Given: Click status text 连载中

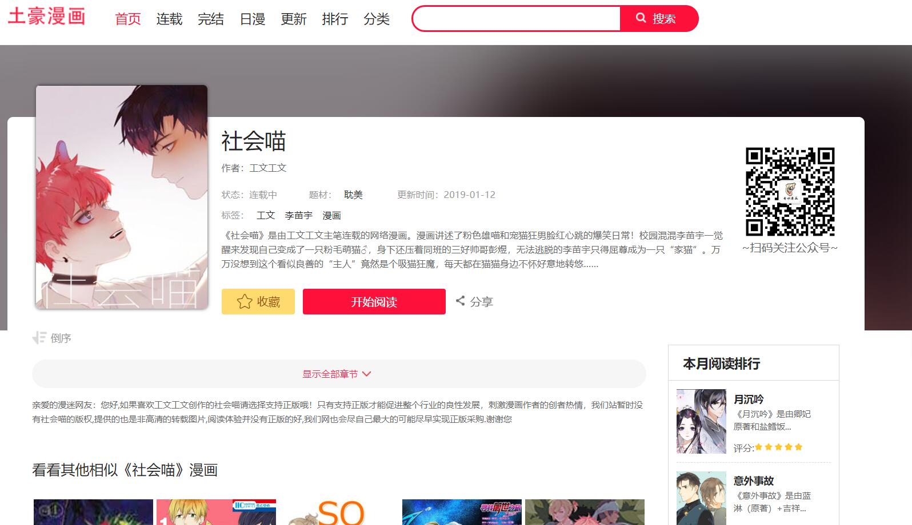Looking at the screenshot, I should pos(263,195).
